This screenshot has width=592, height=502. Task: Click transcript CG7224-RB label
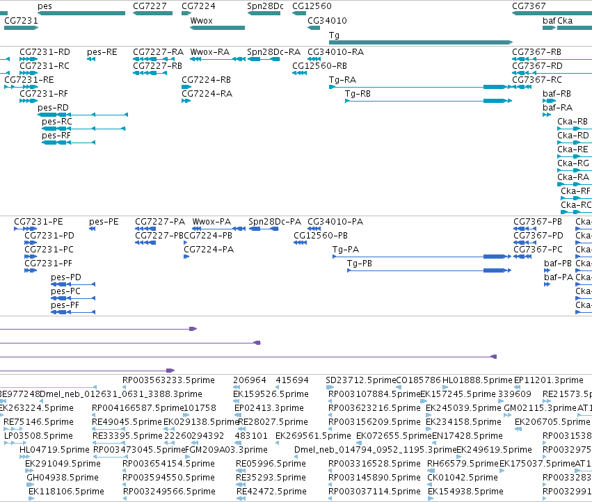tap(206, 80)
